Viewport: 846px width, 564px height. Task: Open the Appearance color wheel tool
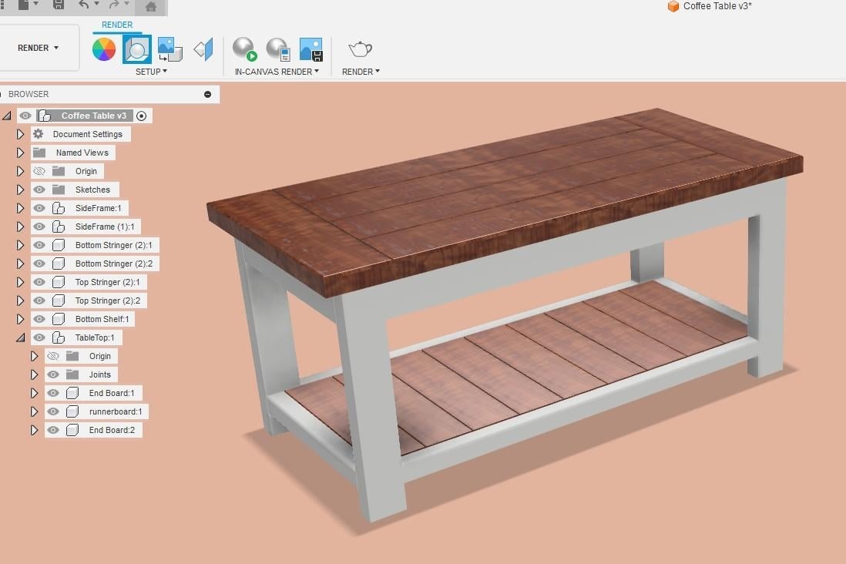point(103,49)
